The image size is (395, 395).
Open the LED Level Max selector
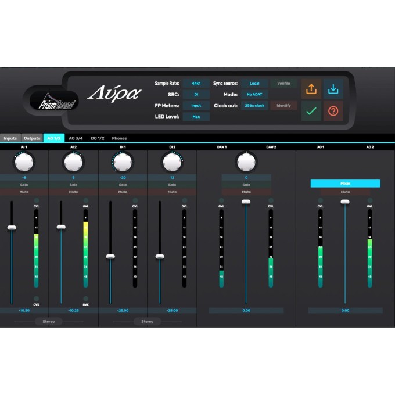(196, 117)
